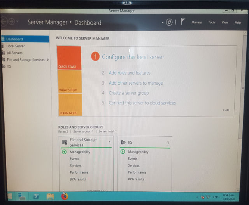Open Manageability in File and Storage tile
The height and width of the screenshot is (205, 249).
(x=80, y=152)
